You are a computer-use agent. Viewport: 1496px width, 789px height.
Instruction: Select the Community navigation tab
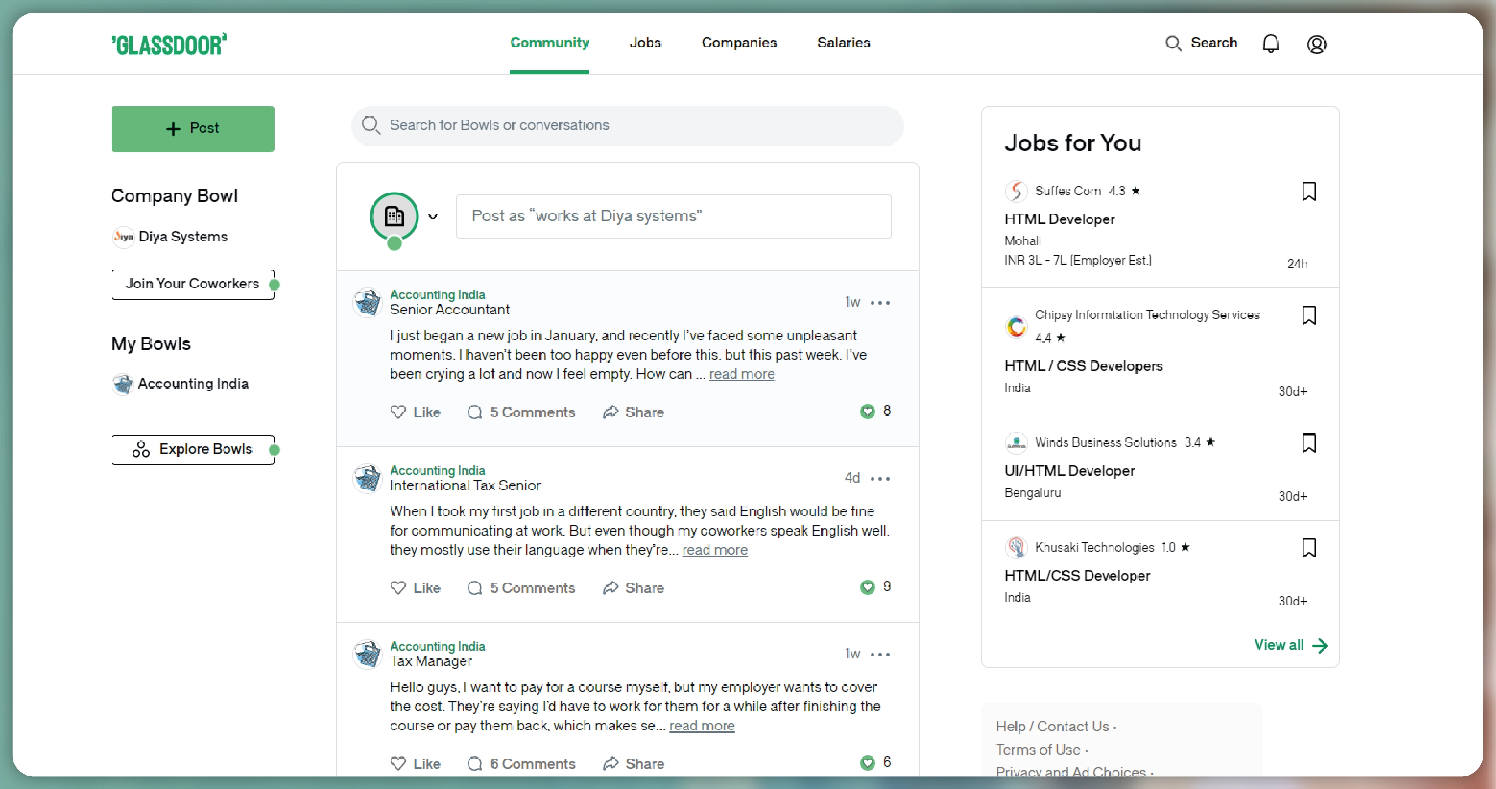click(x=549, y=43)
